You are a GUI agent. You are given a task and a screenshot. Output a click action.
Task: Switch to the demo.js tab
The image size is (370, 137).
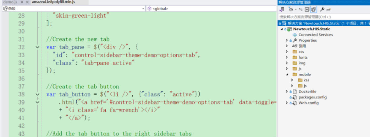[10, 2]
